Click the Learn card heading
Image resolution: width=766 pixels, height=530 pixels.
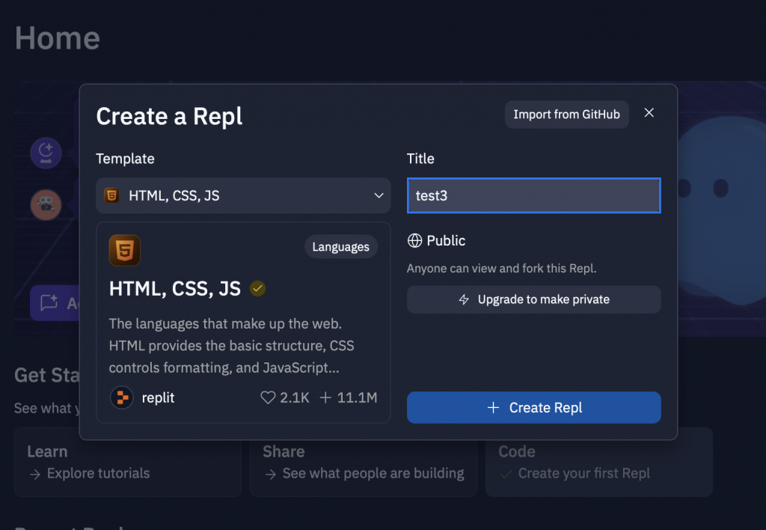(47, 451)
